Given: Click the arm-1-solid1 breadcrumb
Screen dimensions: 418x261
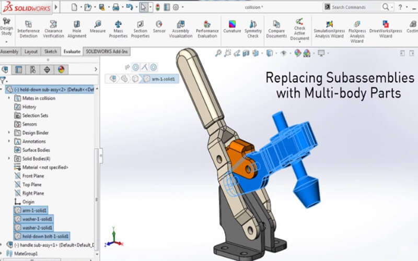Looking at the screenshot, I should click(160, 79).
